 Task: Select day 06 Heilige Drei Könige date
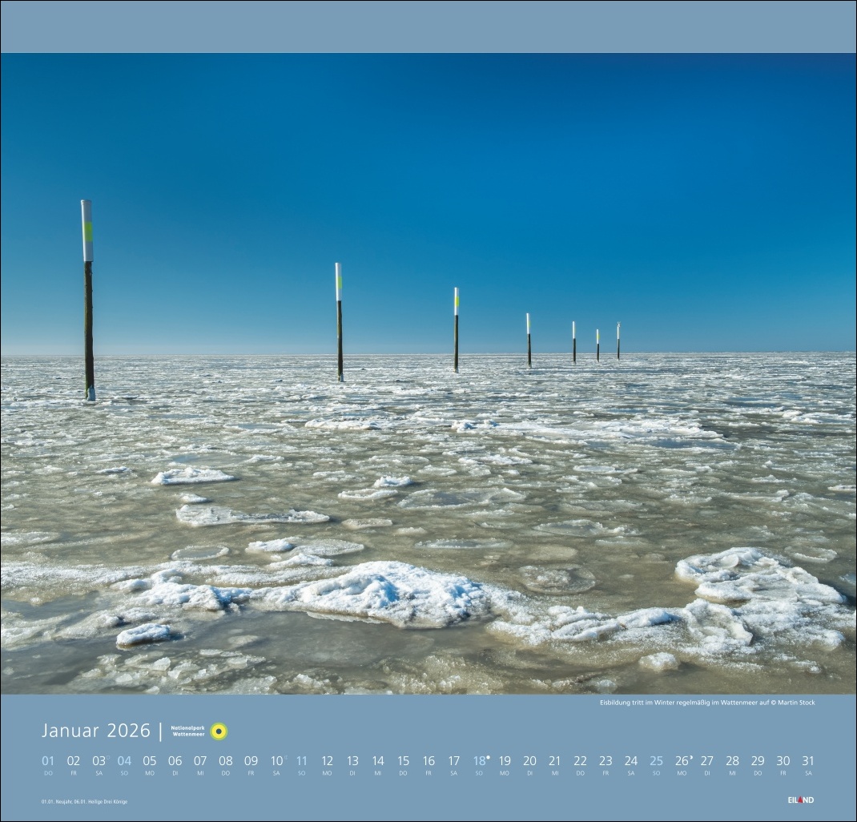[x=175, y=761]
